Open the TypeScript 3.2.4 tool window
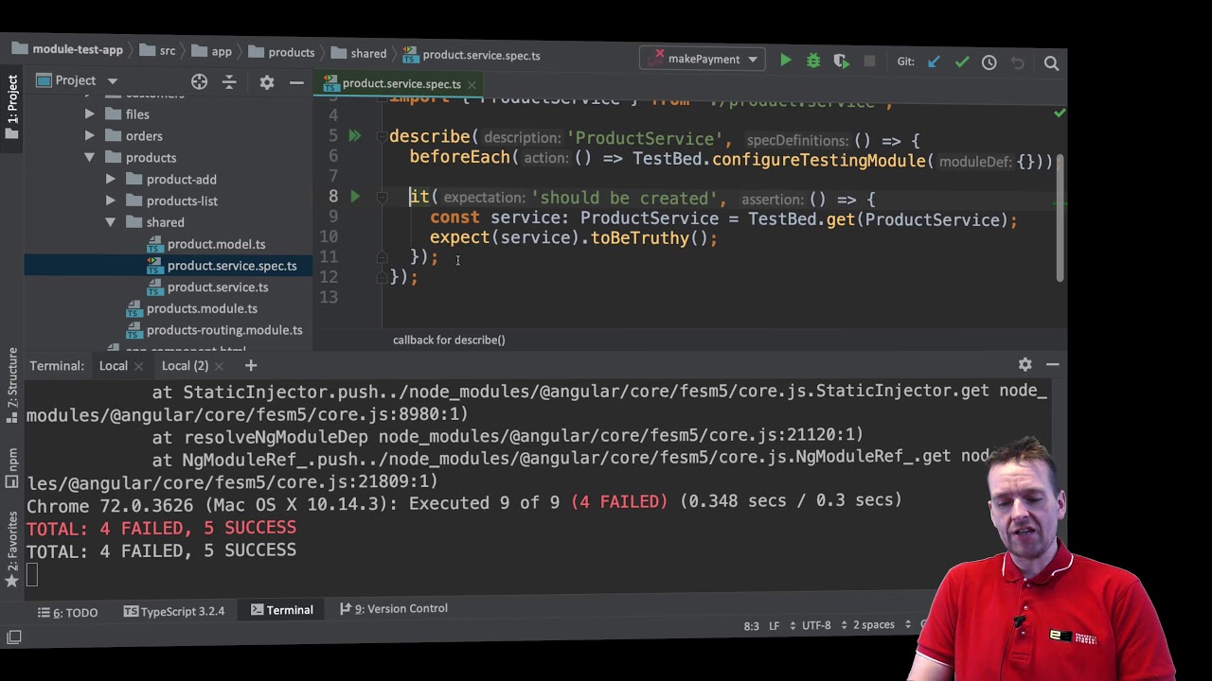 [174, 611]
